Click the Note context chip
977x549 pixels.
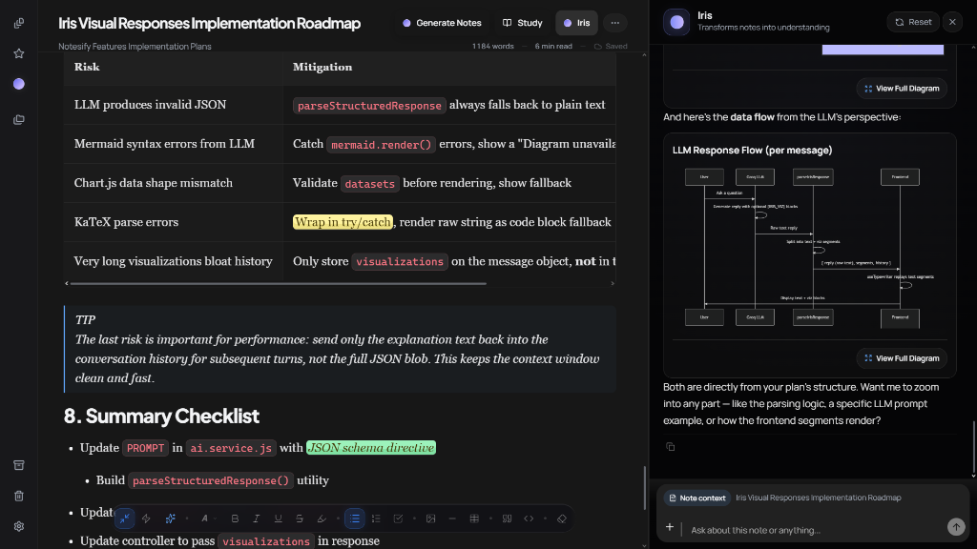click(697, 498)
